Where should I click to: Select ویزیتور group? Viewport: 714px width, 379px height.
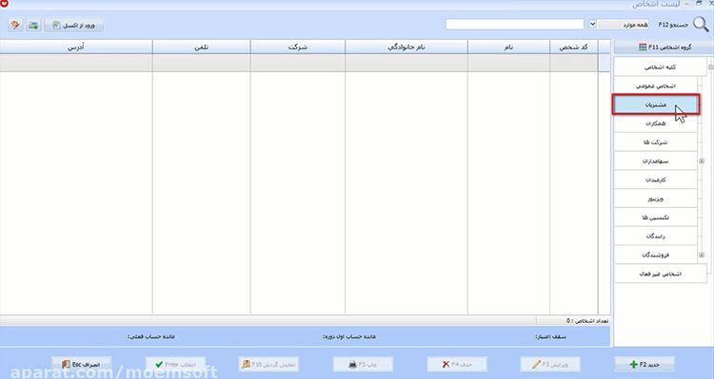click(x=656, y=199)
